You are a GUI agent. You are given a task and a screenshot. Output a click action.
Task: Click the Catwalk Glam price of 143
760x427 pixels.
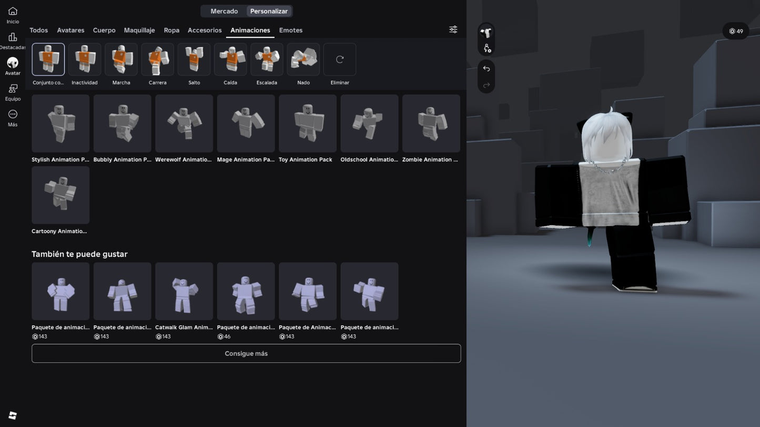pos(163,337)
